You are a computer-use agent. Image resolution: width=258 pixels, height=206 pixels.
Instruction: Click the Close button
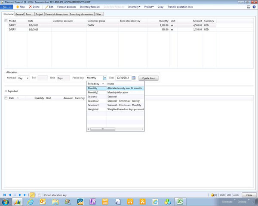[x=249, y=195]
